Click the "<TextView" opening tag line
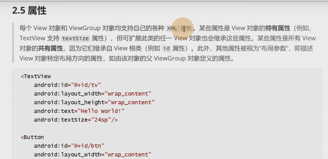Image resolution: width=328 pixels, height=159 pixels. pyautogui.click(x=36, y=76)
